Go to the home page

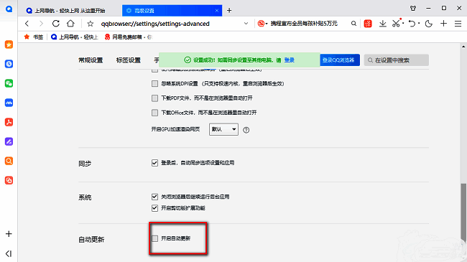pos(70,24)
